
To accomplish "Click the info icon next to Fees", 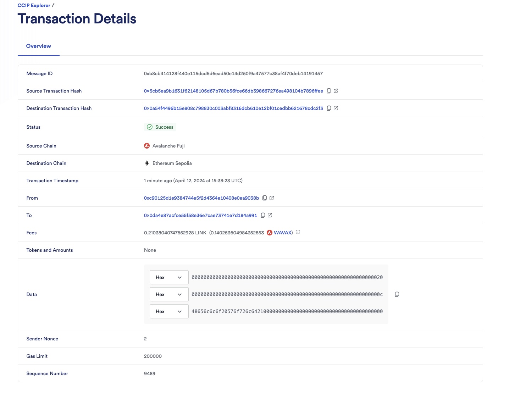I will 298,232.
